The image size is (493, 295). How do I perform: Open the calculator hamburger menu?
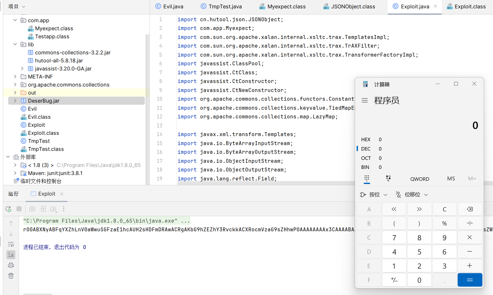pyautogui.click(x=365, y=100)
